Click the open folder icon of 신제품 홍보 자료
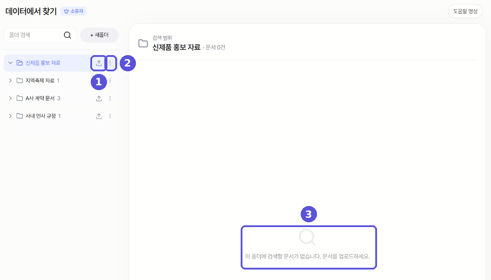Viewport: 491px width, 280px height. [19, 63]
